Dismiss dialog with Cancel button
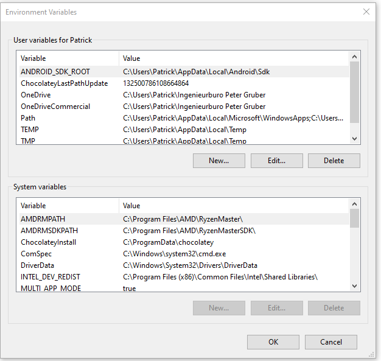 331,342
